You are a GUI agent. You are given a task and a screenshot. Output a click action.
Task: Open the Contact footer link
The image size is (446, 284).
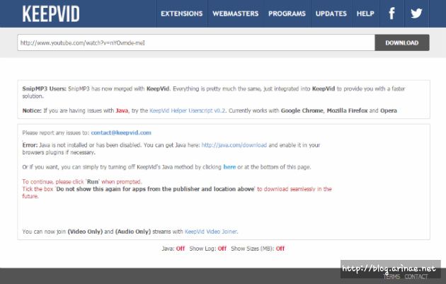416,277
